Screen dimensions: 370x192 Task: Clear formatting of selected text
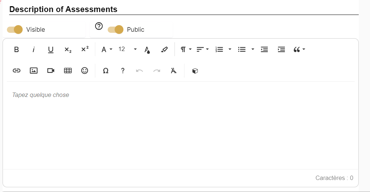coord(174,71)
